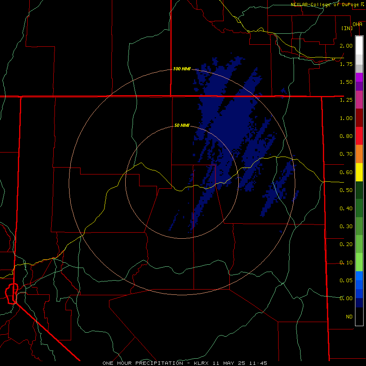The height and width of the screenshot is (366, 366).
Task: Select the yellow legend swatch
Action: (359, 172)
